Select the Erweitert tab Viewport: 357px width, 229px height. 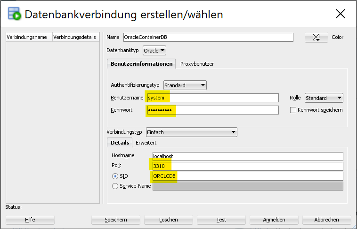click(x=146, y=143)
